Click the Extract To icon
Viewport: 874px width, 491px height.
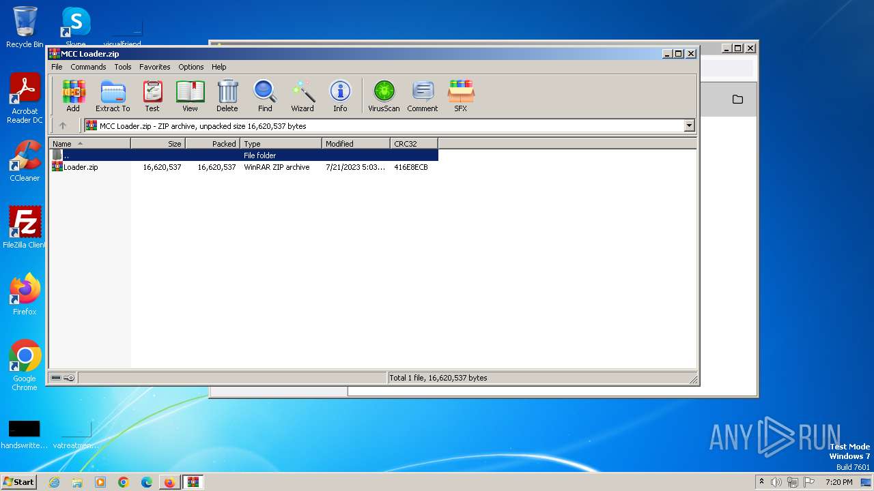point(113,95)
